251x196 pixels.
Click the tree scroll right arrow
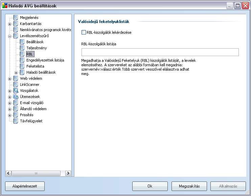[x=68, y=173]
